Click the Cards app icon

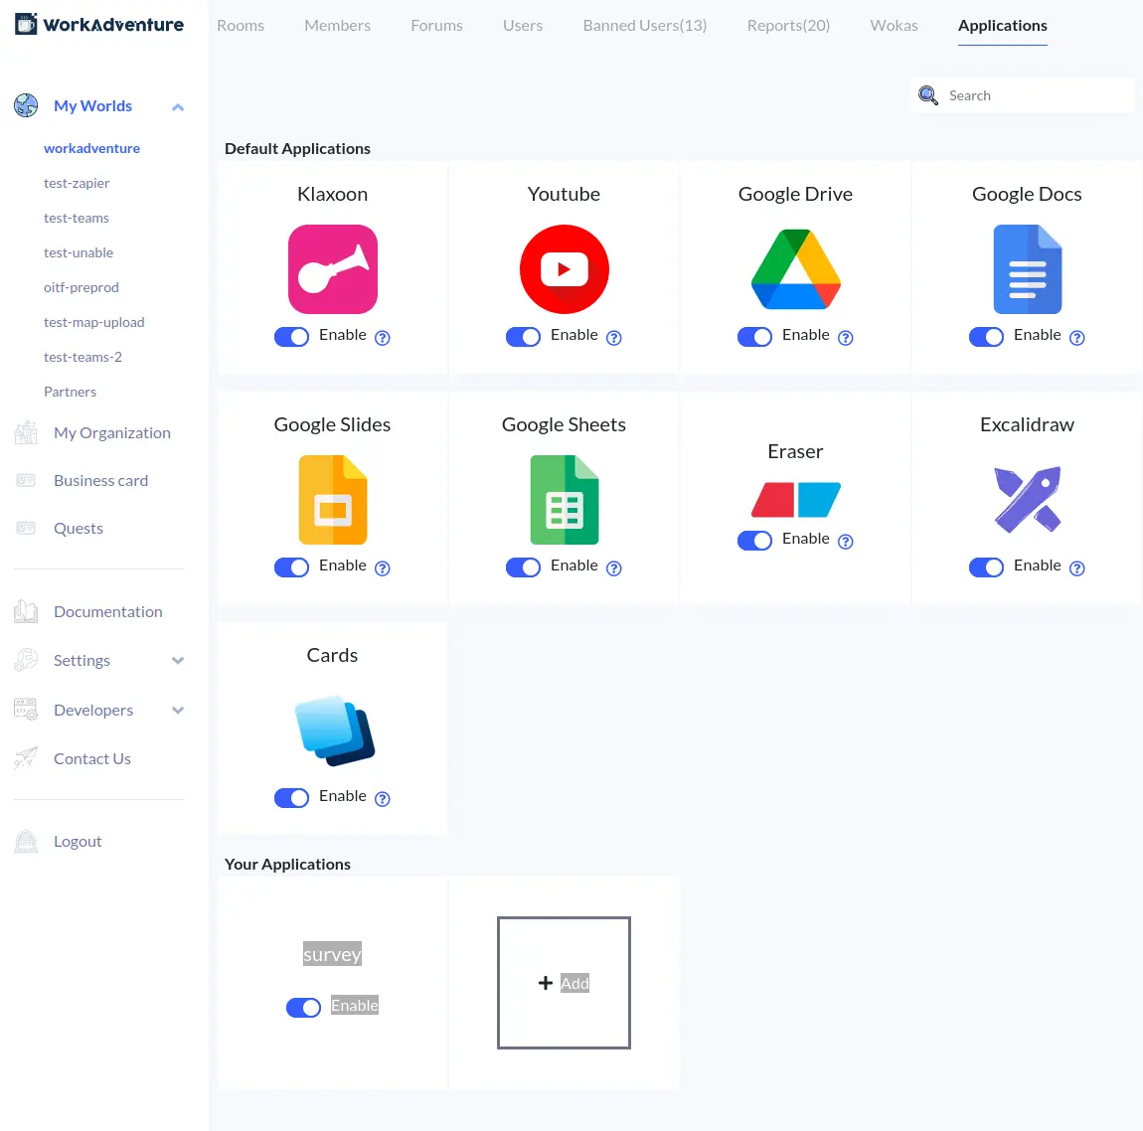334,730
